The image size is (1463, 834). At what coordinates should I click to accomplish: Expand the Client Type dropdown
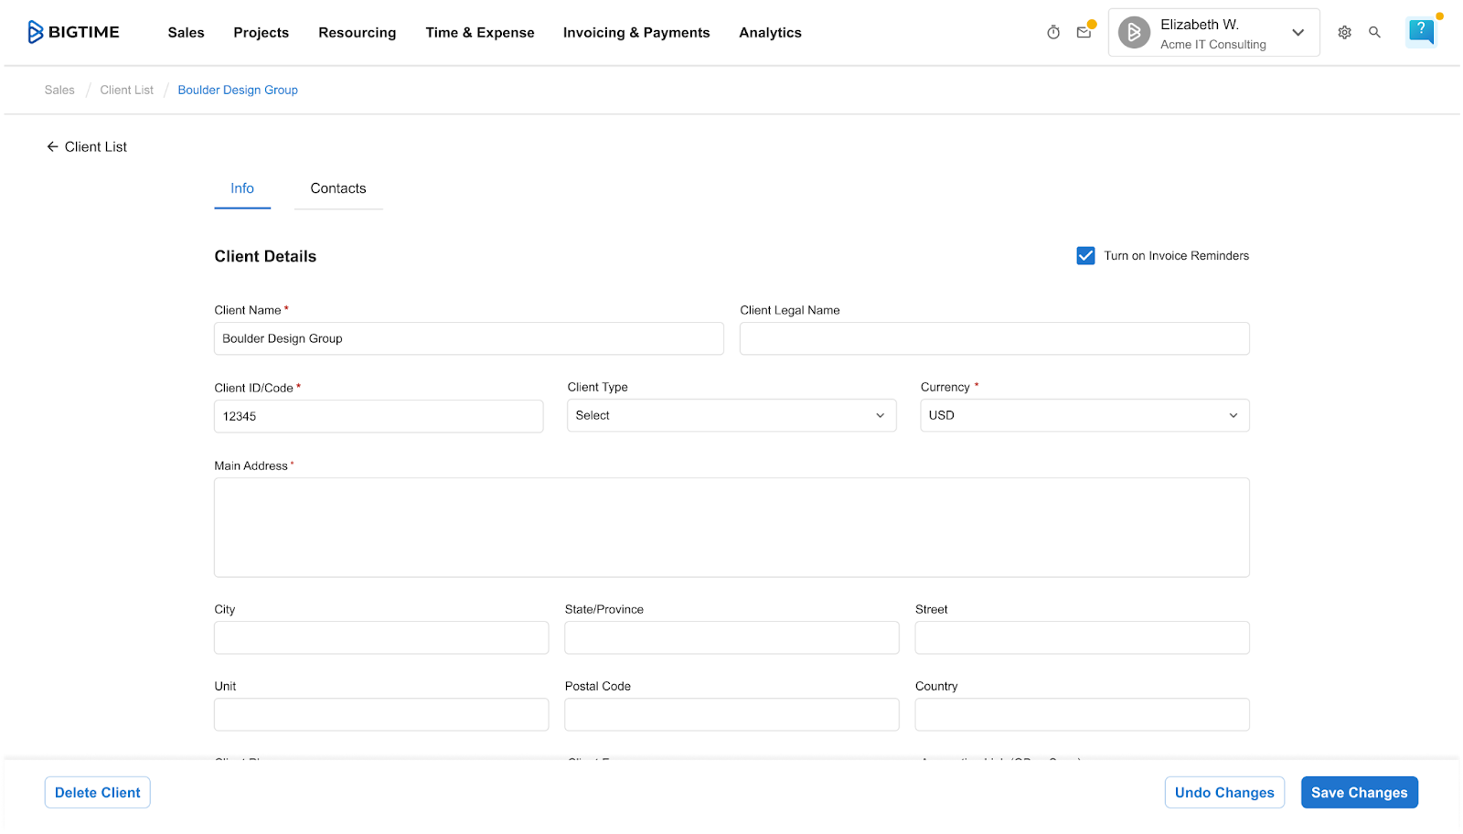tap(731, 416)
